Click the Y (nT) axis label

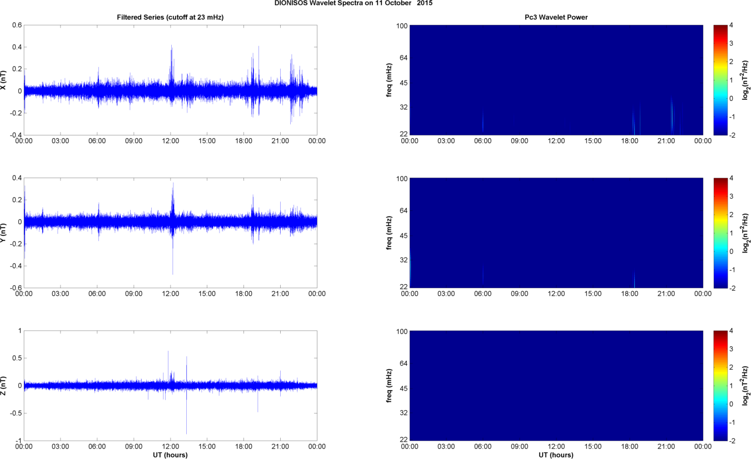coord(4,233)
